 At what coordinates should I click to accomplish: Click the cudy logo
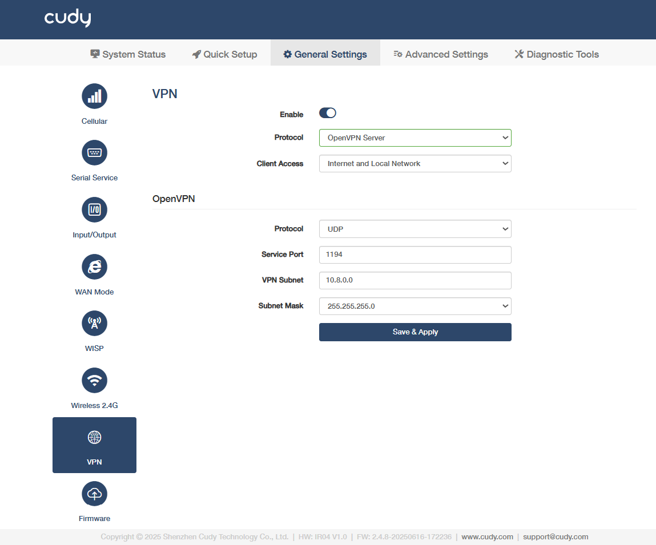68,18
